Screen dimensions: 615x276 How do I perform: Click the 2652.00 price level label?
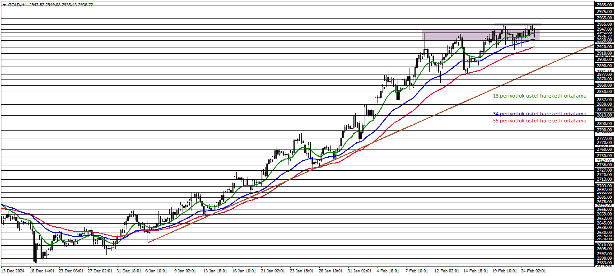[x=604, y=219]
